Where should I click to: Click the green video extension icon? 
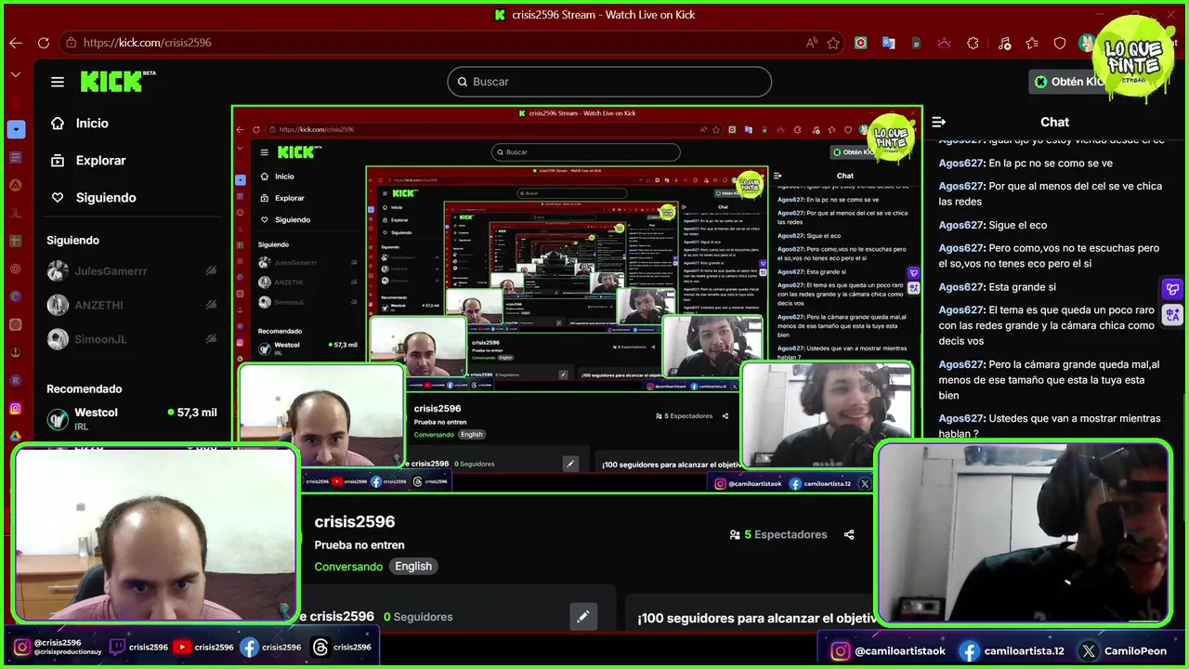click(861, 43)
